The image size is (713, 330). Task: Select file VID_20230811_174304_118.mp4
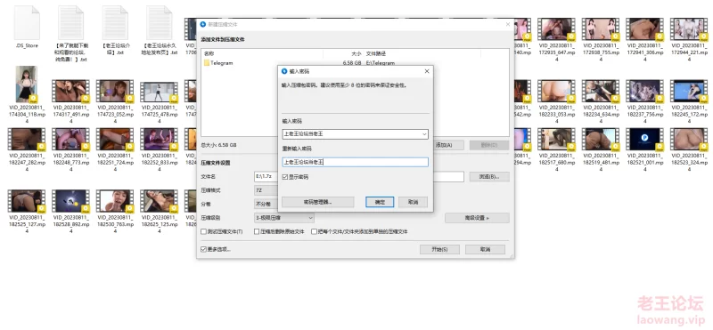(27, 85)
